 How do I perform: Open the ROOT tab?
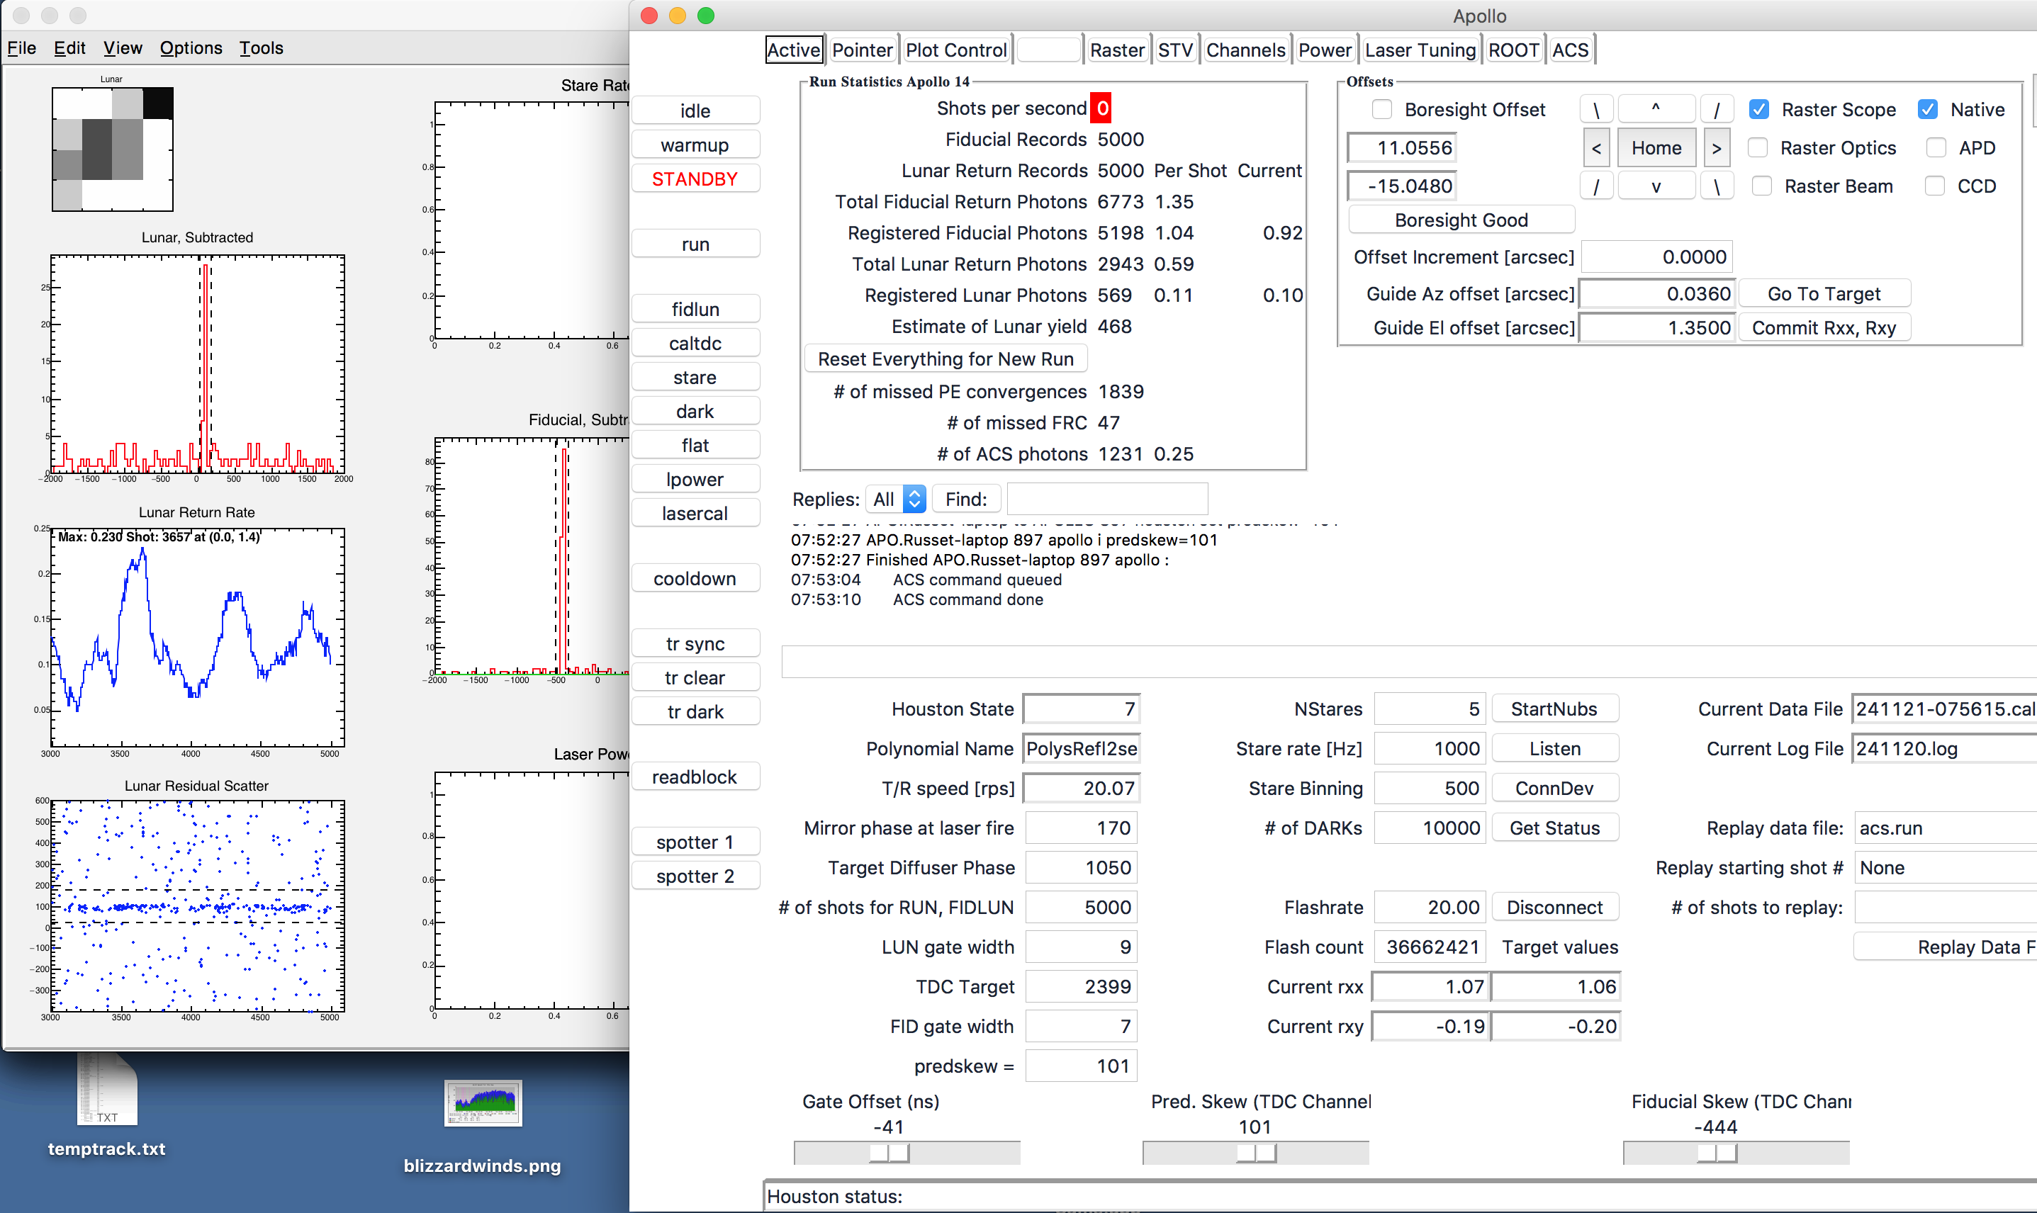(x=1514, y=50)
